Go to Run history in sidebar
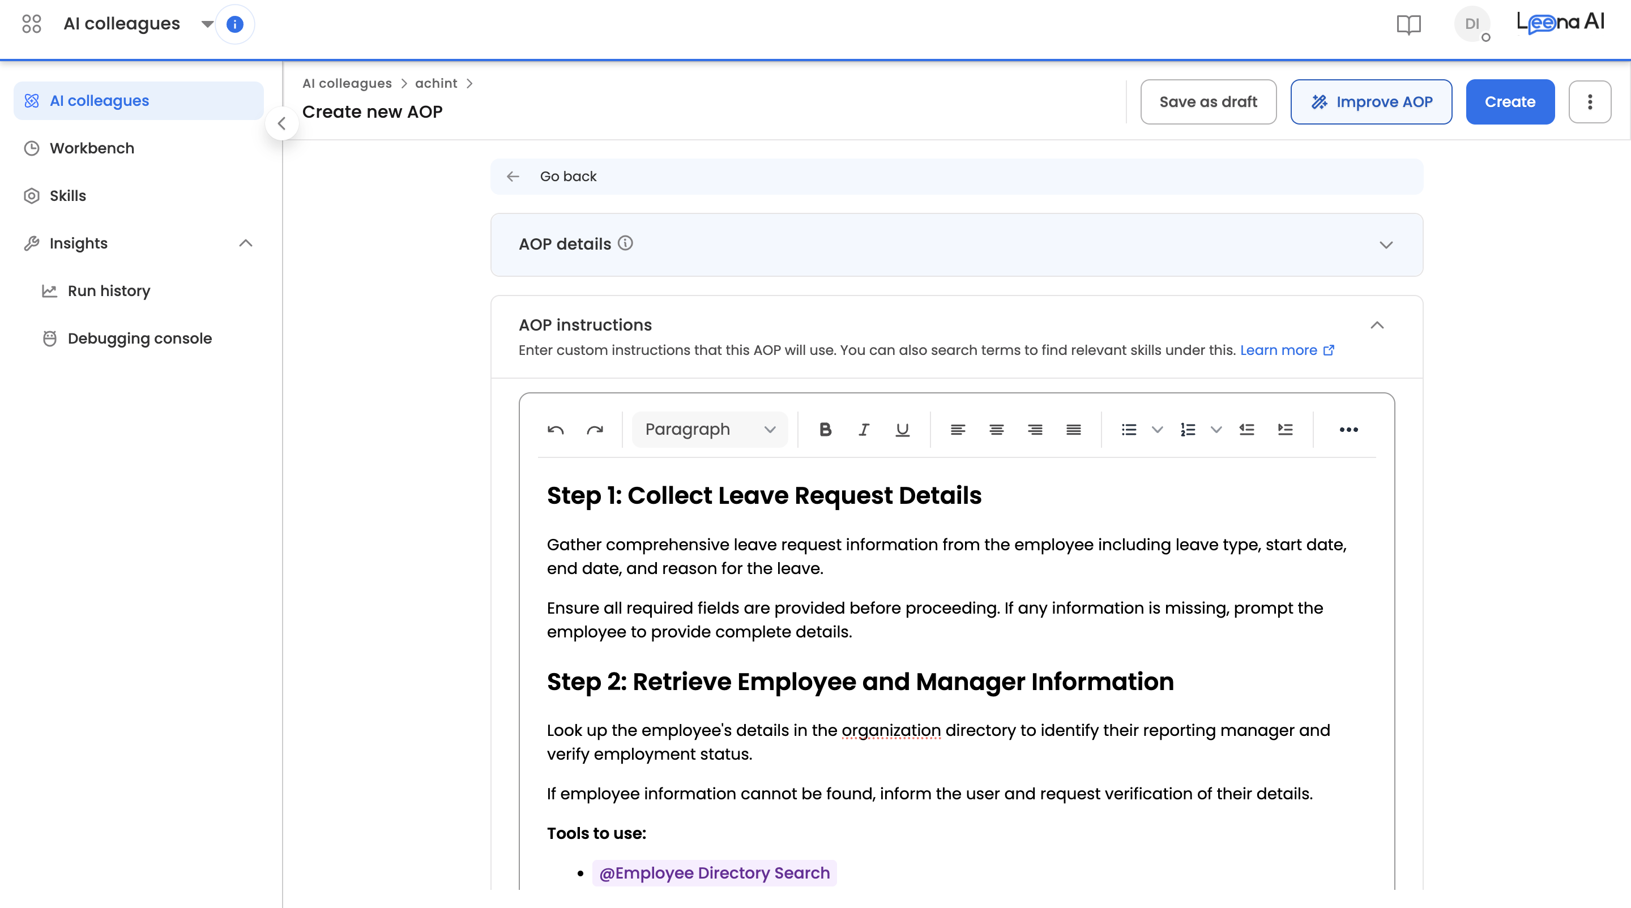 point(108,290)
